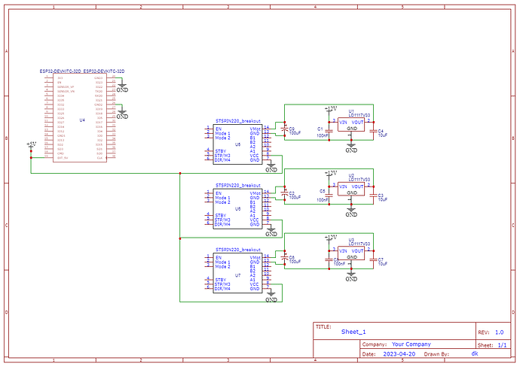Click the Sheet_1 title text
520x367 pixels.
pos(353,332)
